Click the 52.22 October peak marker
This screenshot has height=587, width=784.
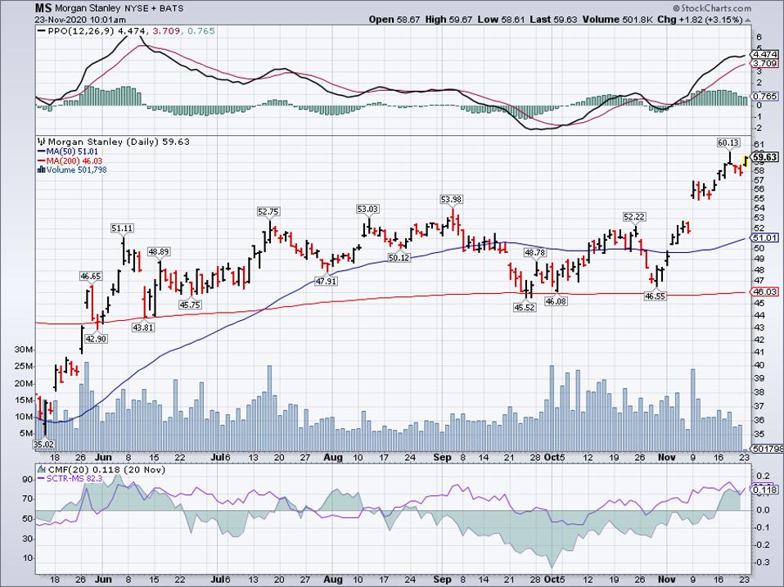(633, 217)
